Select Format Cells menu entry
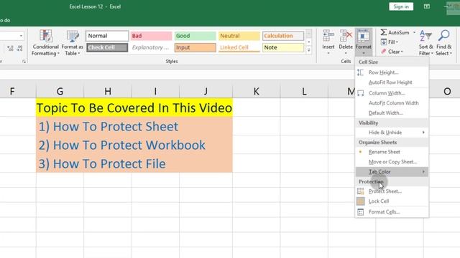 [392, 212]
